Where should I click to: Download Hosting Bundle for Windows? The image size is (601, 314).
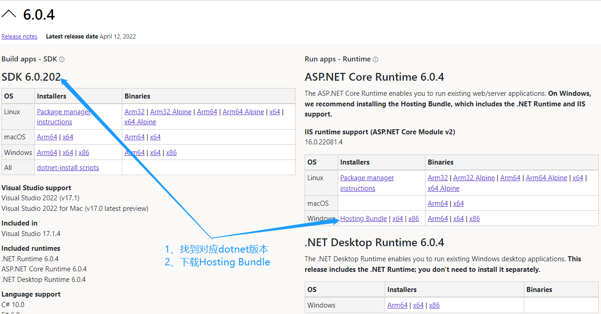pyautogui.click(x=363, y=219)
